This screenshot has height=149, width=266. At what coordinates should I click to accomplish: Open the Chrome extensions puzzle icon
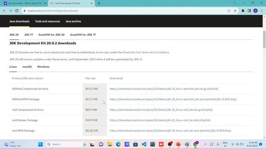click(243, 11)
